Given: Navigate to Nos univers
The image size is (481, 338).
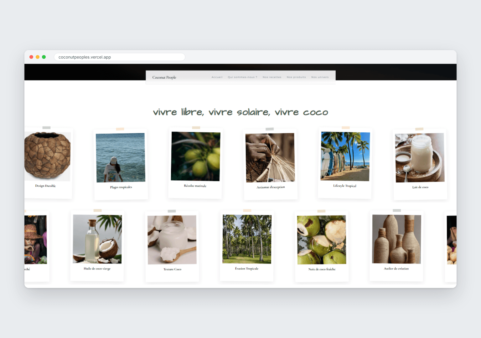Looking at the screenshot, I should coord(320,77).
